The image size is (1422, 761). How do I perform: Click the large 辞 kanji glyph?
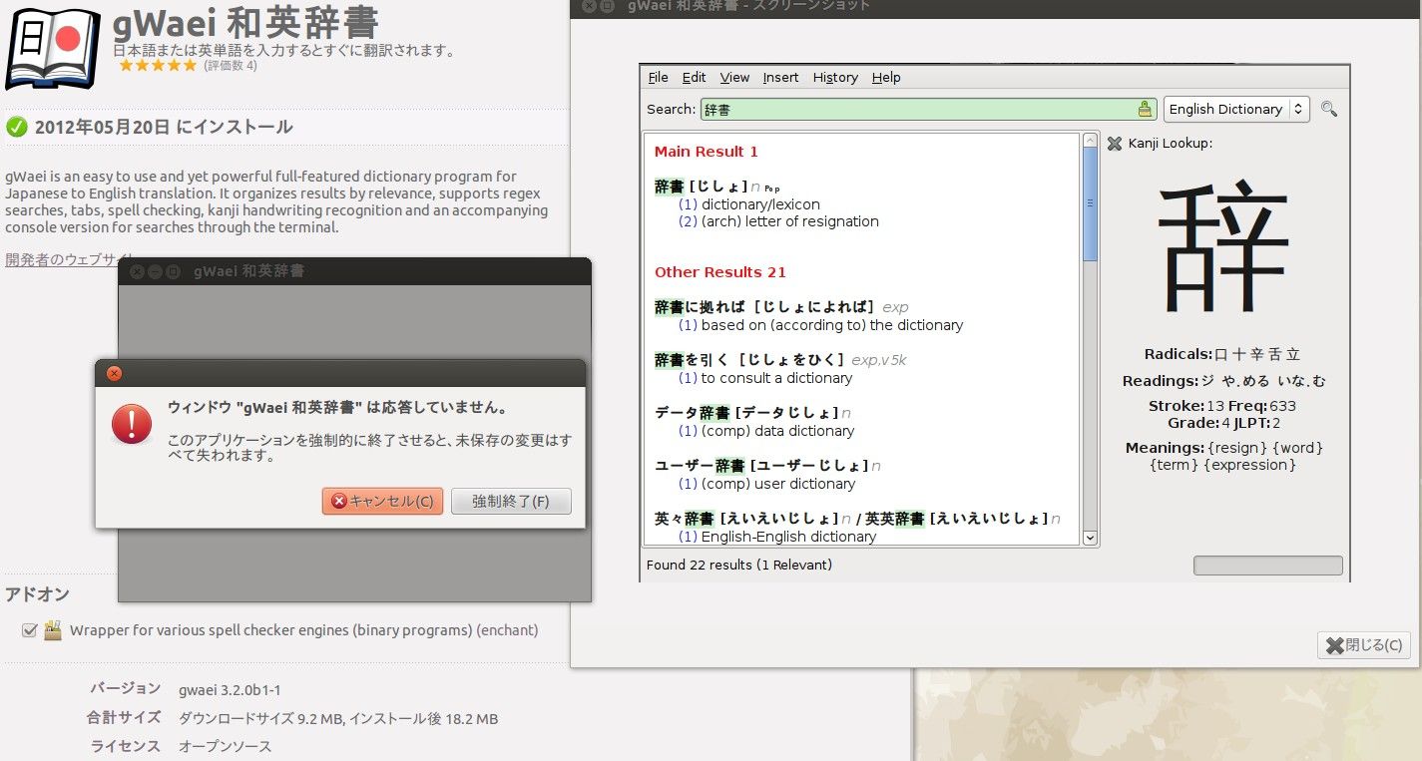coord(1223,246)
